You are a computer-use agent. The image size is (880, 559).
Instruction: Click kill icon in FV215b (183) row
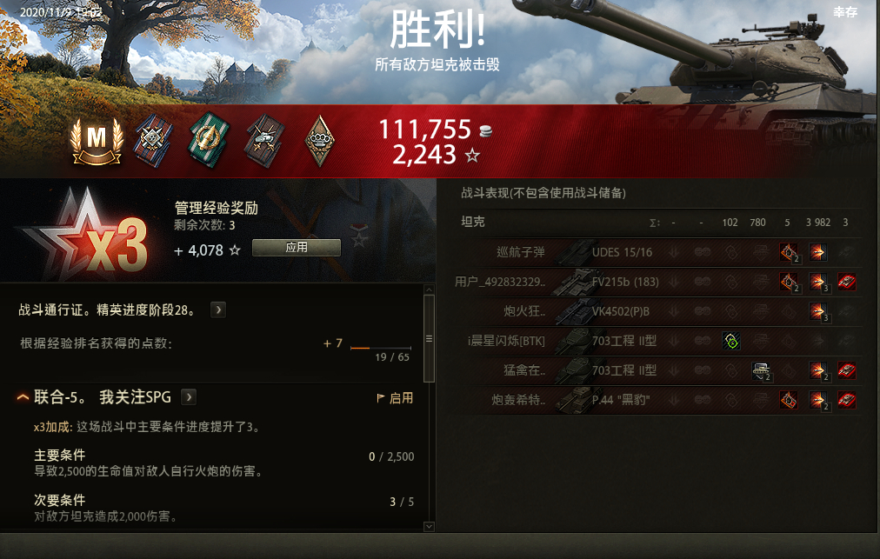click(846, 282)
